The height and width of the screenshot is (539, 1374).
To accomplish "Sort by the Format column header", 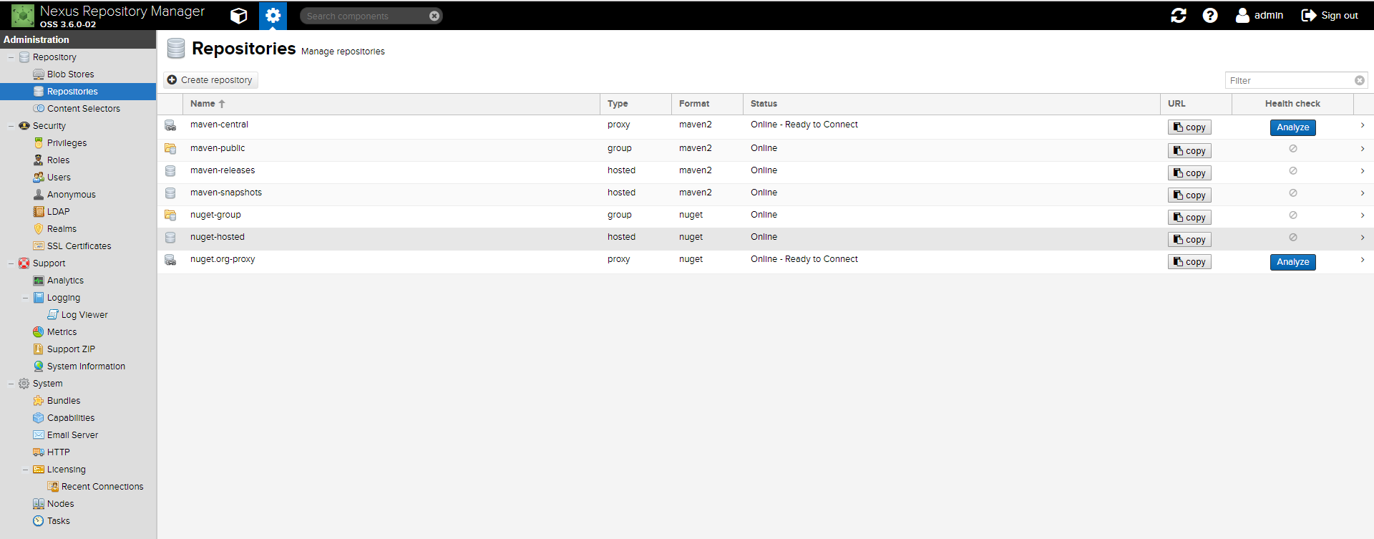I will pos(707,104).
